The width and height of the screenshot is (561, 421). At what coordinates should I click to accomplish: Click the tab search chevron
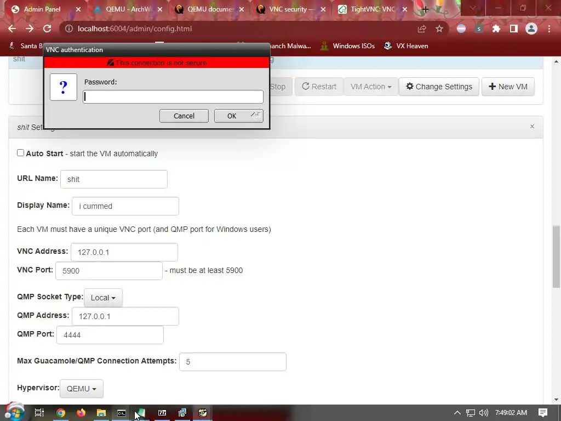pyautogui.click(x=473, y=8)
